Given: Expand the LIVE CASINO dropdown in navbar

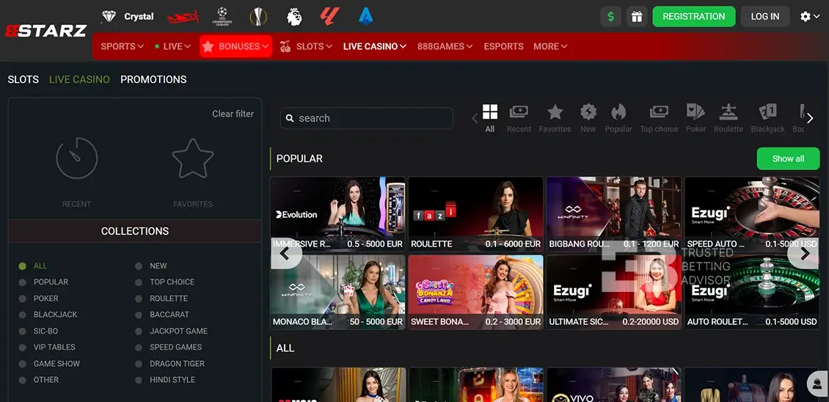Looking at the screenshot, I should [374, 46].
